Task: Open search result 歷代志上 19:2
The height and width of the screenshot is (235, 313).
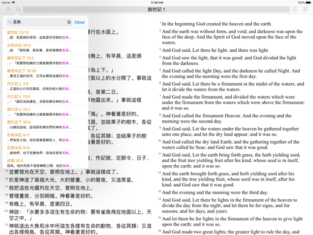Action: click(x=45, y=112)
